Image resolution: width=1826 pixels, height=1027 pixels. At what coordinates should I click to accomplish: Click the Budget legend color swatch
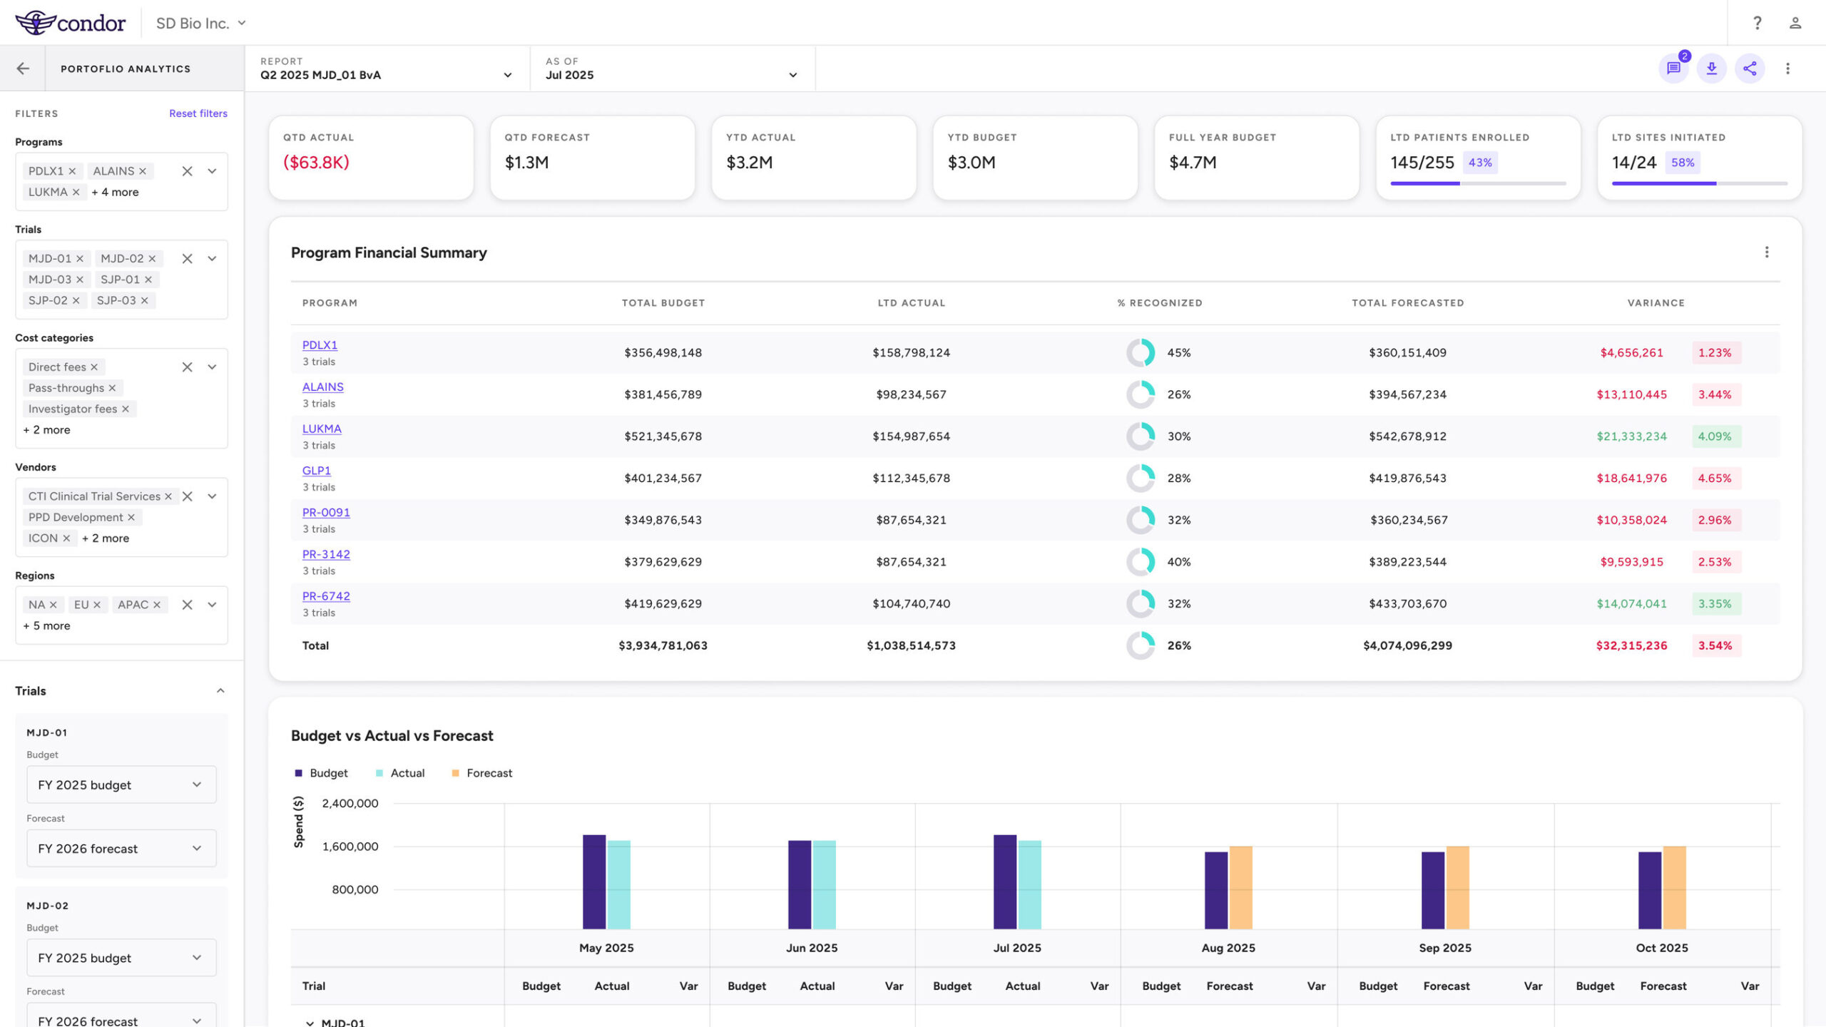tap(298, 773)
